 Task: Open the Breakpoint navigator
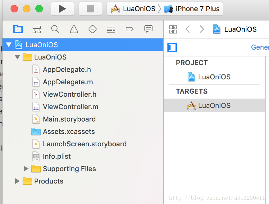tap(130, 29)
